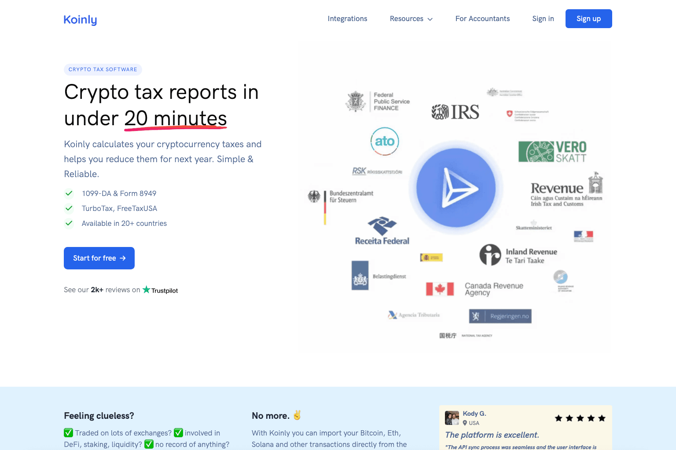Viewport: 676px width, 450px height.
Task: Click Kody G. reviewer avatar
Action: point(452,418)
